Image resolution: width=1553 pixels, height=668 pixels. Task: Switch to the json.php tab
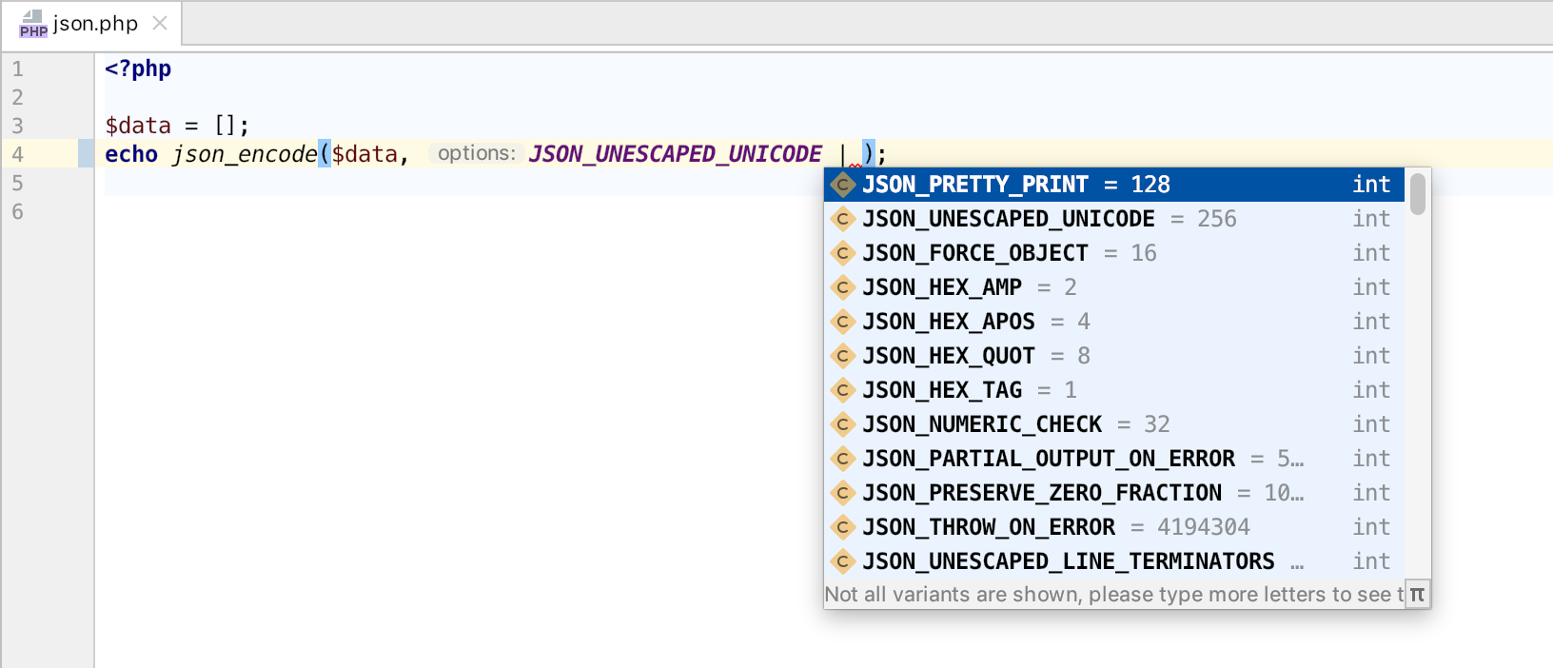point(94,24)
